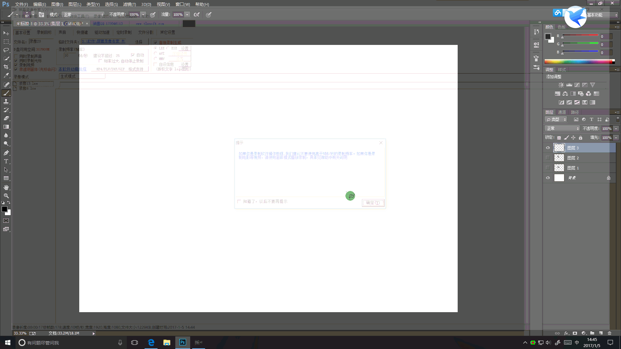Screen dimensions: 621x349
Task: Open the 文件(F) menu
Action: pyautogui.click(x=21, y=4)
